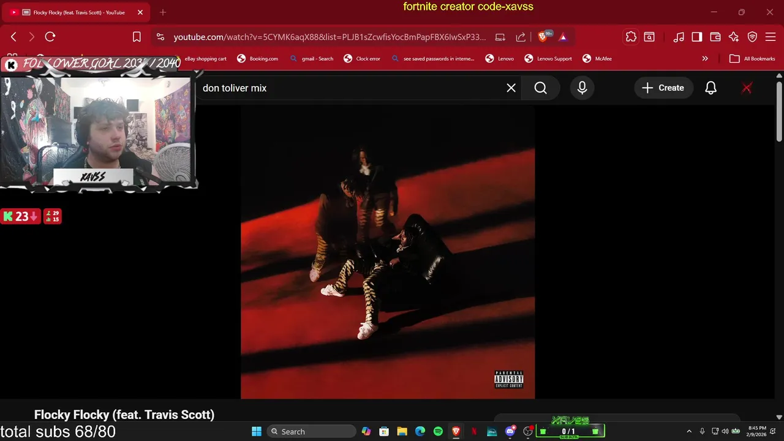The height and width of the screenshot is (441, 784).
Task: Click the YouTube search magnifier button
Action: click(x=540, y=88)
